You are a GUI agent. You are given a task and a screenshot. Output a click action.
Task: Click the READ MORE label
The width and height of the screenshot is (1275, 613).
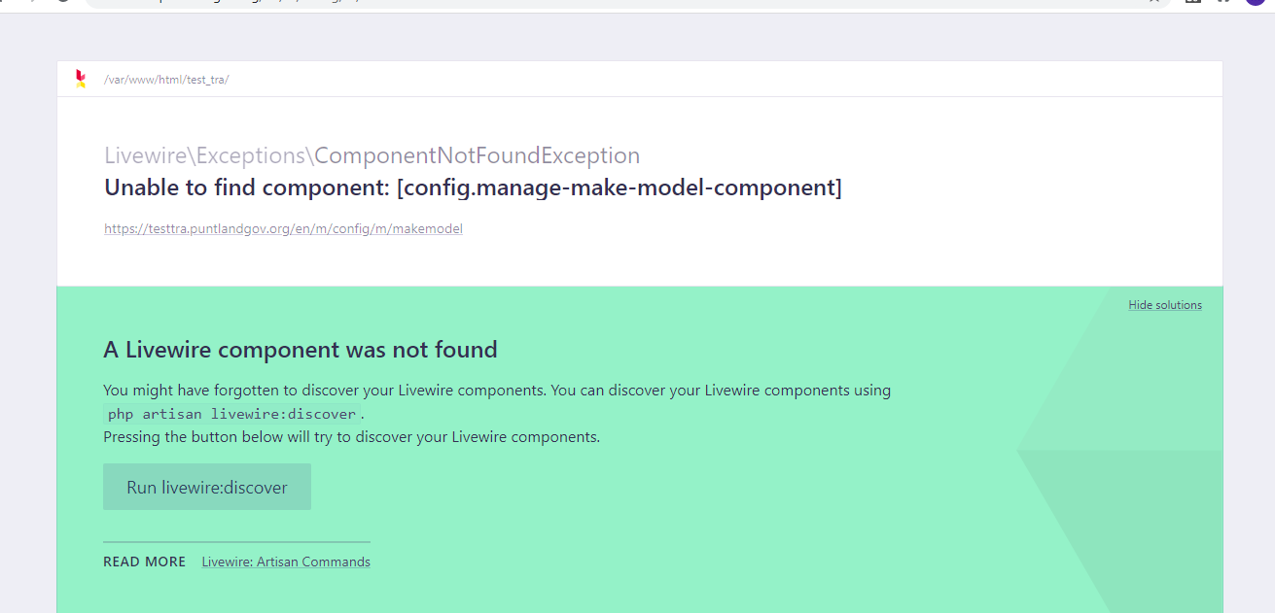(x=144, y=562)
